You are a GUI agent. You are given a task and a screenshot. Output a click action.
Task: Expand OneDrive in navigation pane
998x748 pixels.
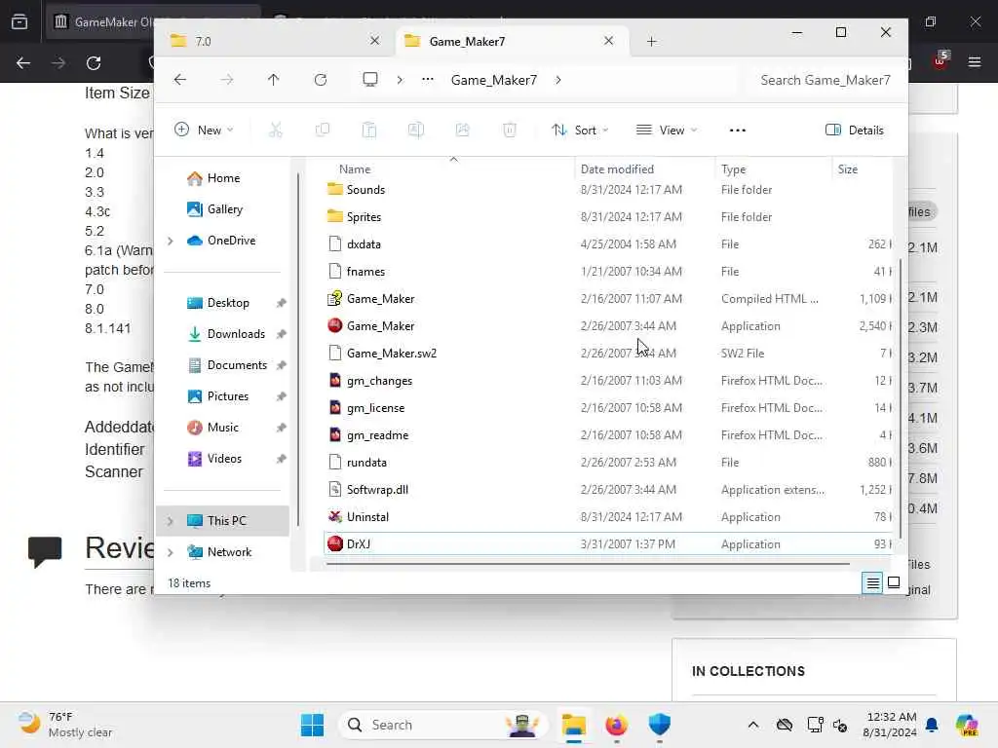click(x=170, y=241)
